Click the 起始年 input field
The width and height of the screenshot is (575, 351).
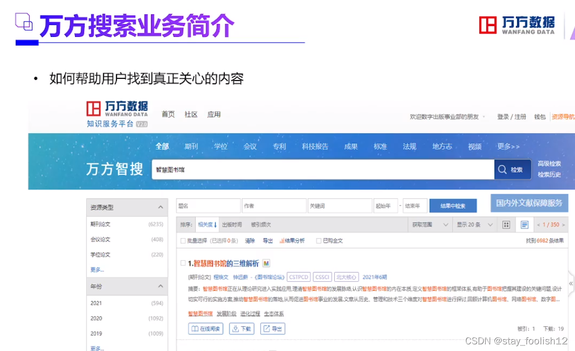pos(386,205)
